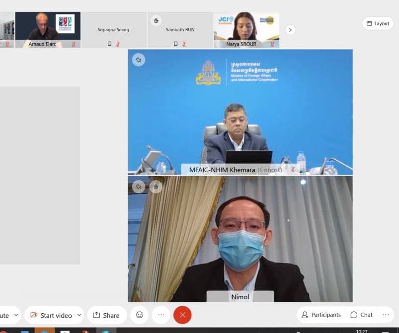Click muted mic icon on Sopagna Seang tile
Screen dimensions: 399x333
pos(118,44)
